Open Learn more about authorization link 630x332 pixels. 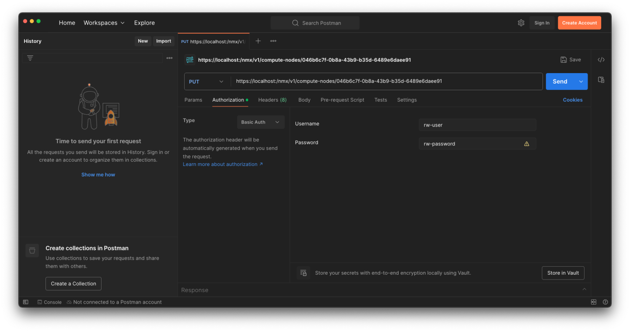coord(223,164)
